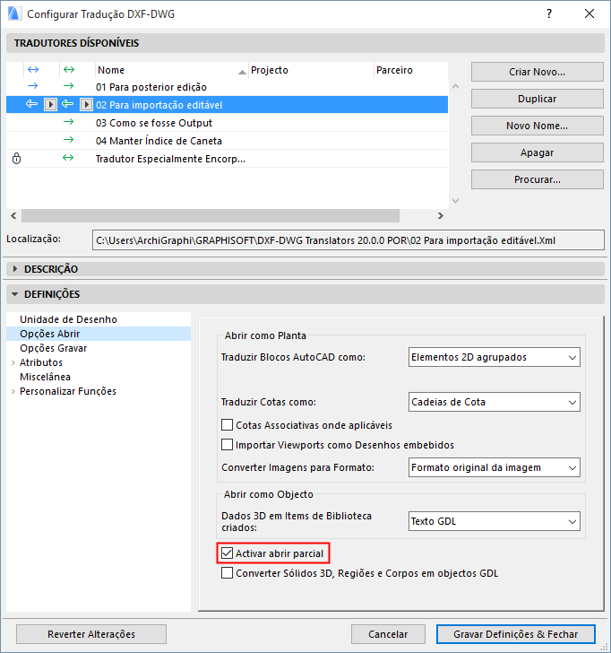The image size is (611, 653).
Task: Click the lock icon of Tradutor Especialmente row
Action: pos(17,159)
